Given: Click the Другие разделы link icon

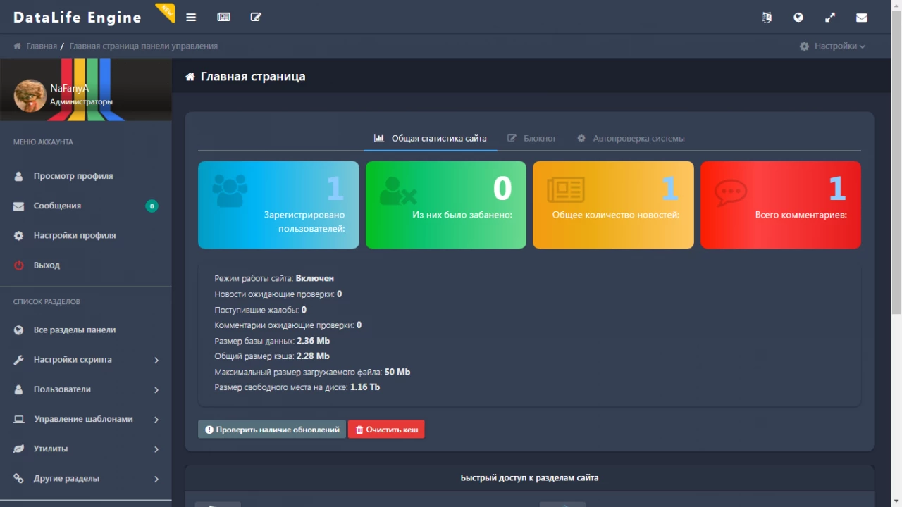Looking at the screenshot, I should (19, 478).
